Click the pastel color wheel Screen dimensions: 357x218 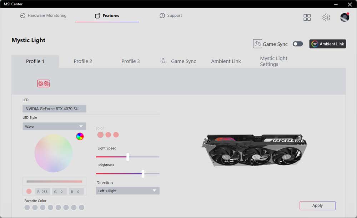tap(54, 153)
